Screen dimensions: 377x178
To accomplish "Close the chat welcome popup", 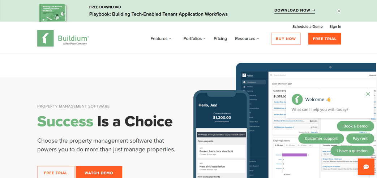I will 368,94.
